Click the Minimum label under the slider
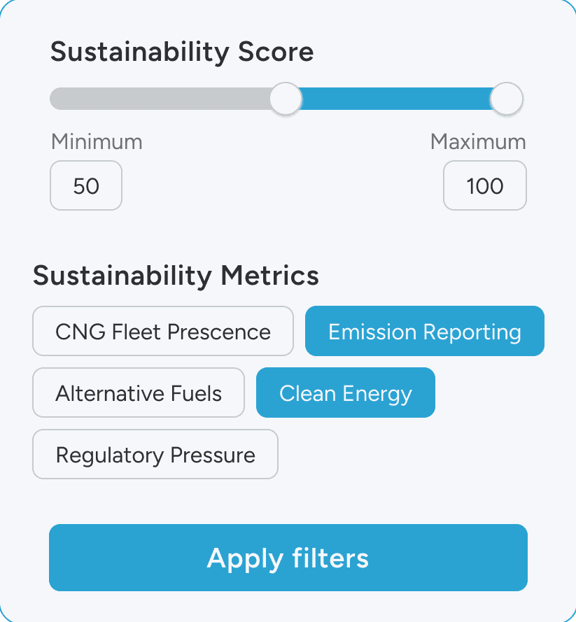This screenshot has width=576, height=622. 97,142
